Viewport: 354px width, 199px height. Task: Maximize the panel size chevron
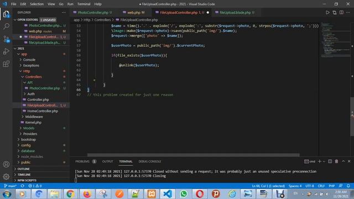tap(343, 161)
